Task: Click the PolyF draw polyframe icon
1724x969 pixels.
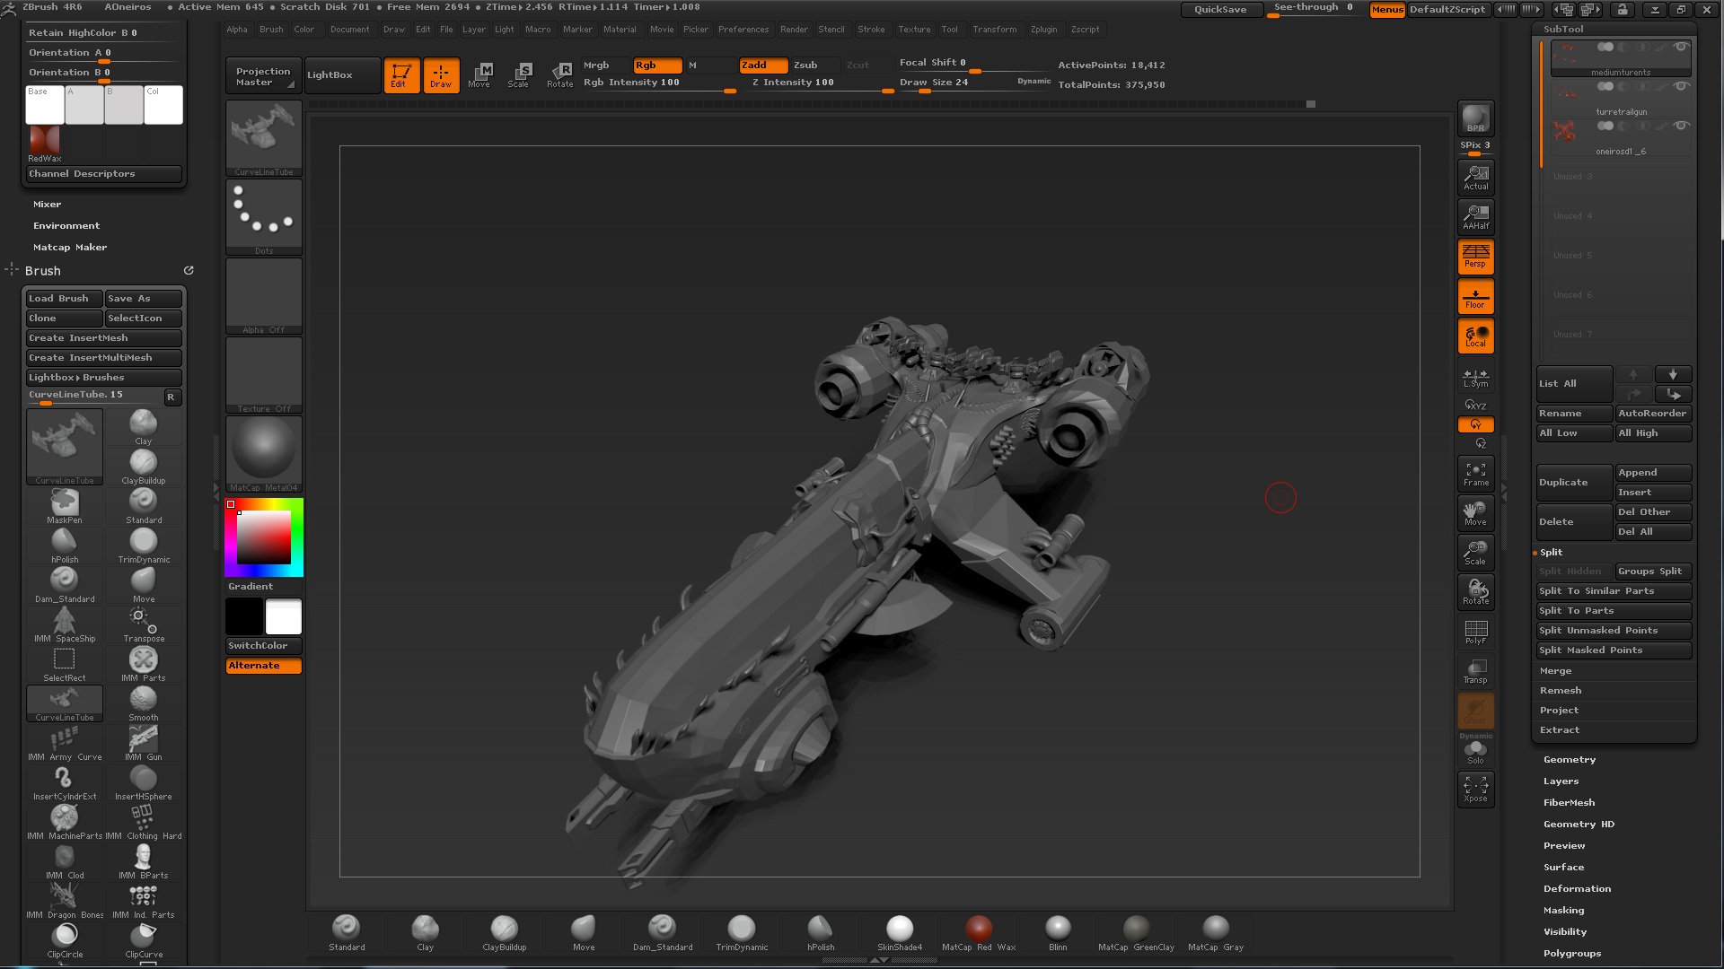Action: 1475,632
